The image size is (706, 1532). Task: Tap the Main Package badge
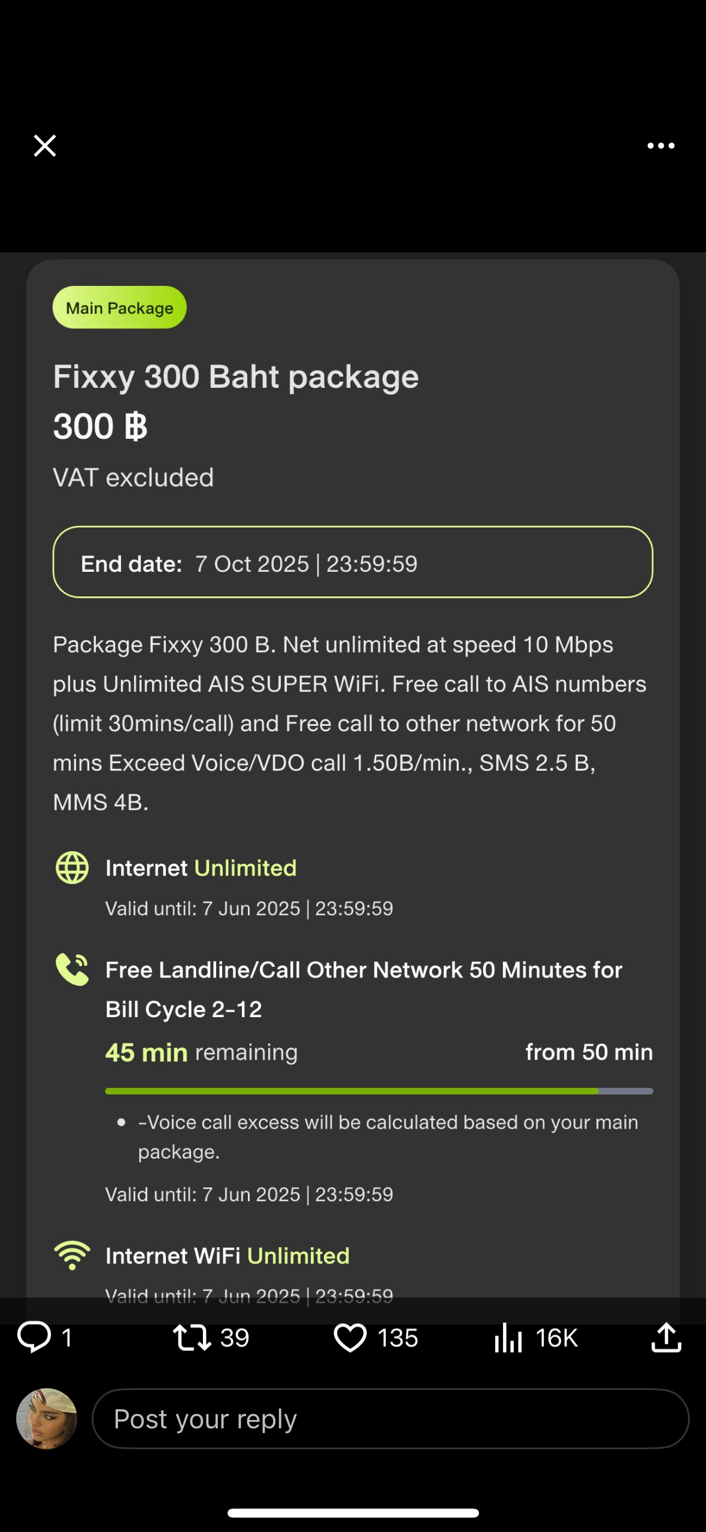(120, 307)
